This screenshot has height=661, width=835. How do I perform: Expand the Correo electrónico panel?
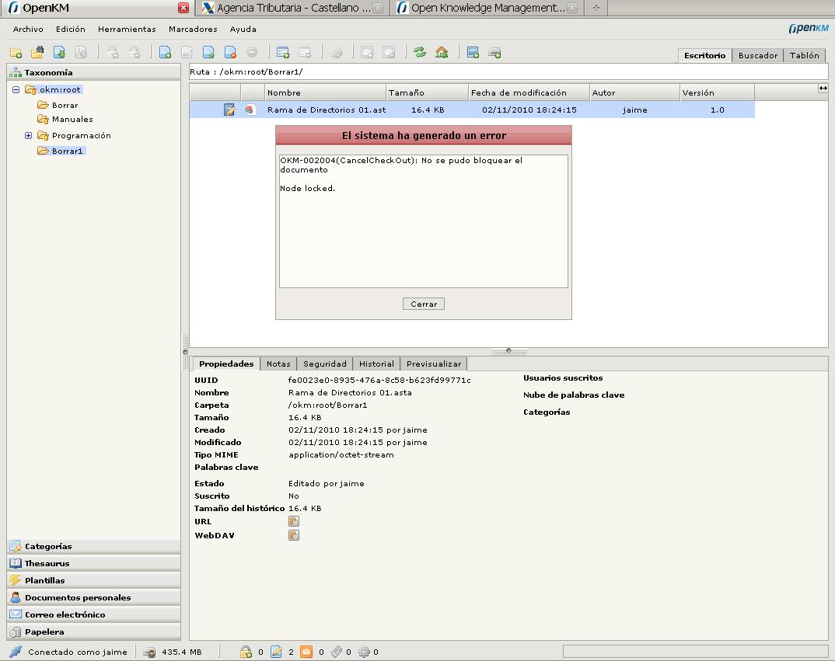click(x=94, y=614)
